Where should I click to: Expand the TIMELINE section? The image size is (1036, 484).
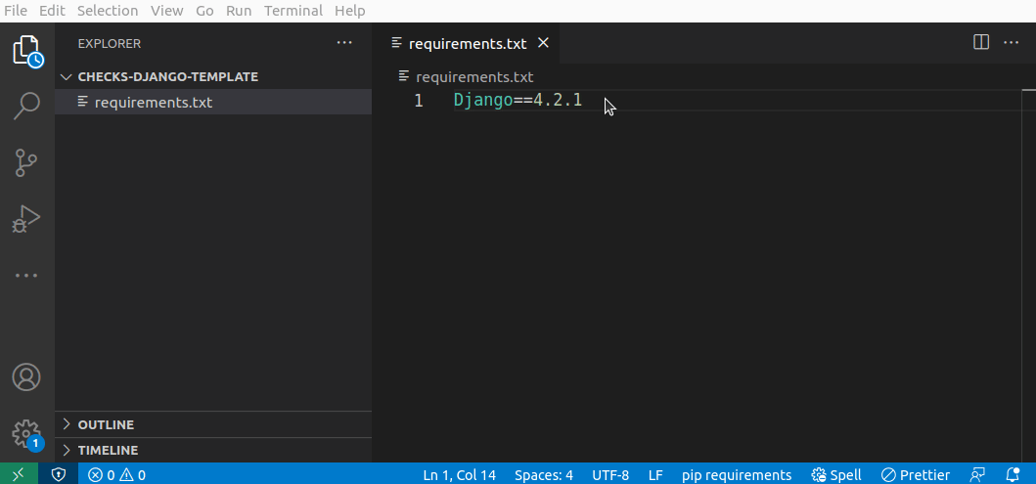(108, 450)
